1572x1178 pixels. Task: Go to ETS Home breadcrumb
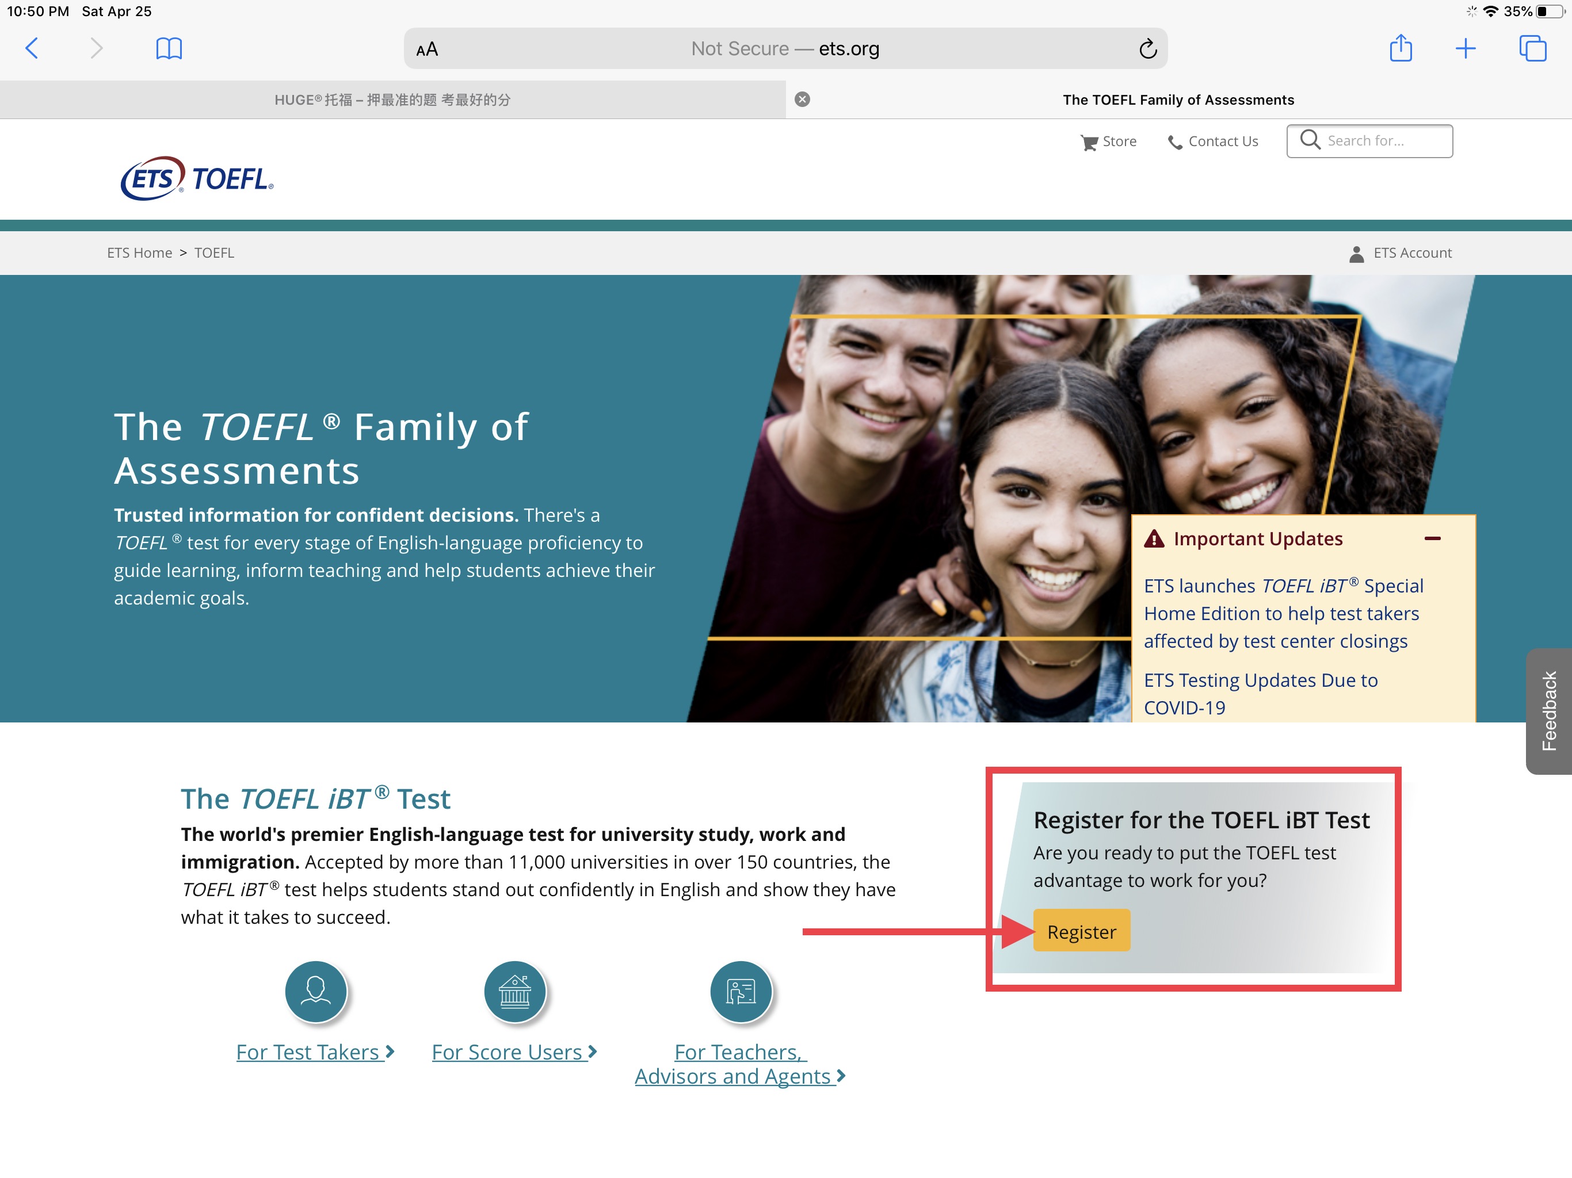[x=139, y=253]
